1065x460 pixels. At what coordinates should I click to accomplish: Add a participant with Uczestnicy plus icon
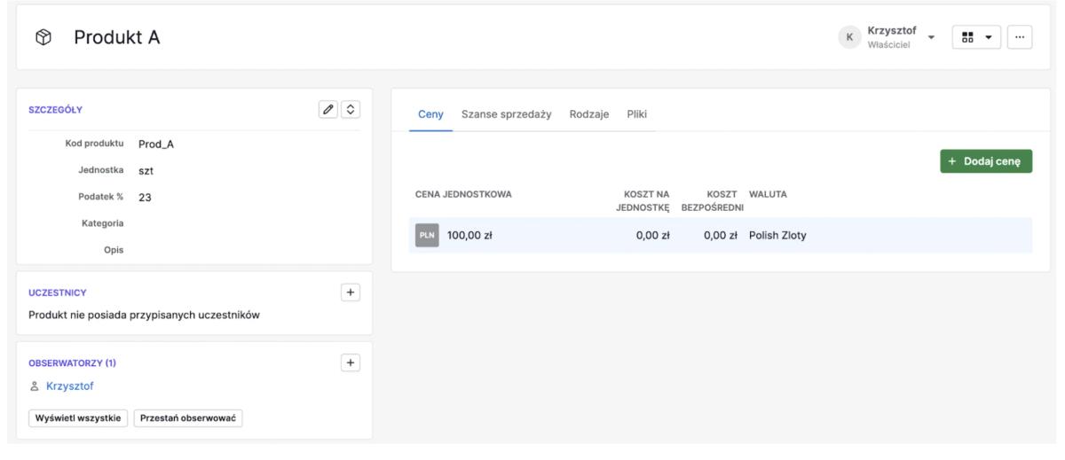350,292
